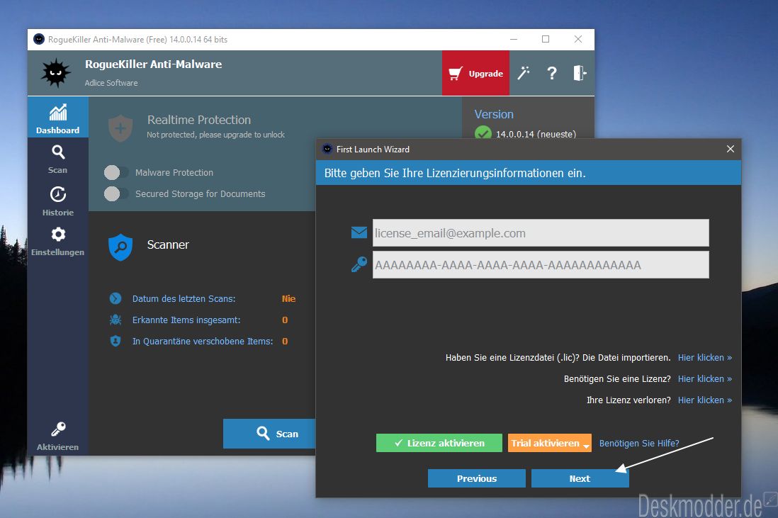Click the Next button in the wizard
Image resolution: width=778 pixels, height=518 pixels.
(580, 478)
